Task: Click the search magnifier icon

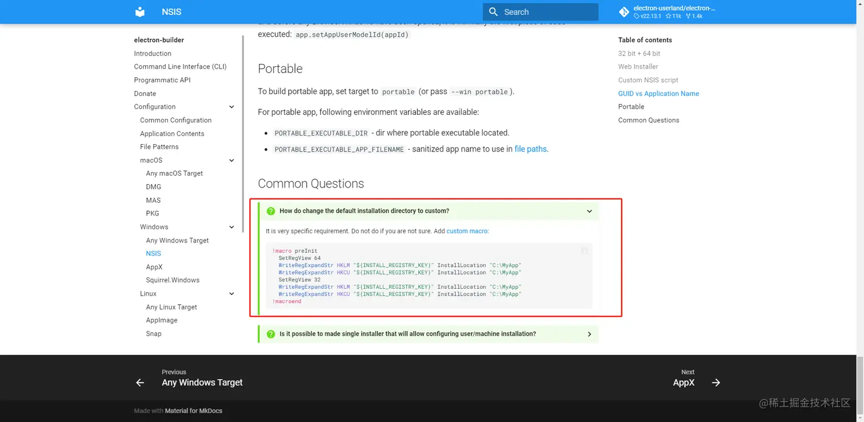Action: click(494, 11)
